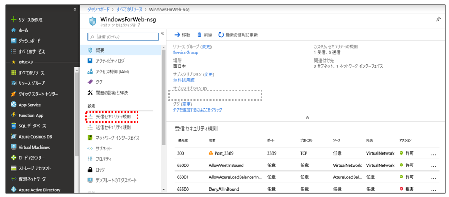
Task: Click the Resource groups cube icon
Action: click(13, 83)
